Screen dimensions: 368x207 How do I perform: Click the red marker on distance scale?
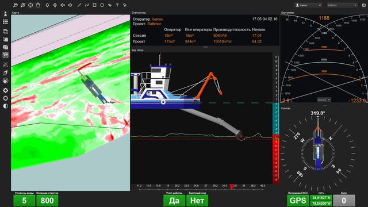[232, 186]
